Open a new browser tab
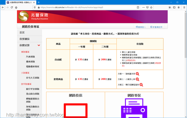This screenshot has width=187, height=118. pyautogui.click(x=39, y=2)
